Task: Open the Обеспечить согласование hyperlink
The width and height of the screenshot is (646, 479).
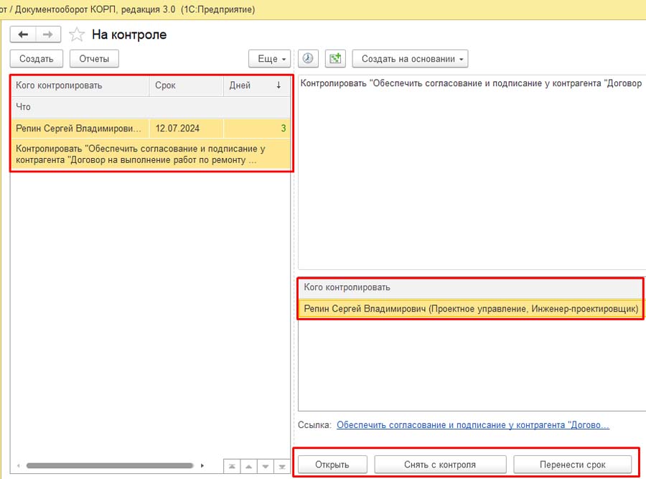Action: tap(472, 425)
